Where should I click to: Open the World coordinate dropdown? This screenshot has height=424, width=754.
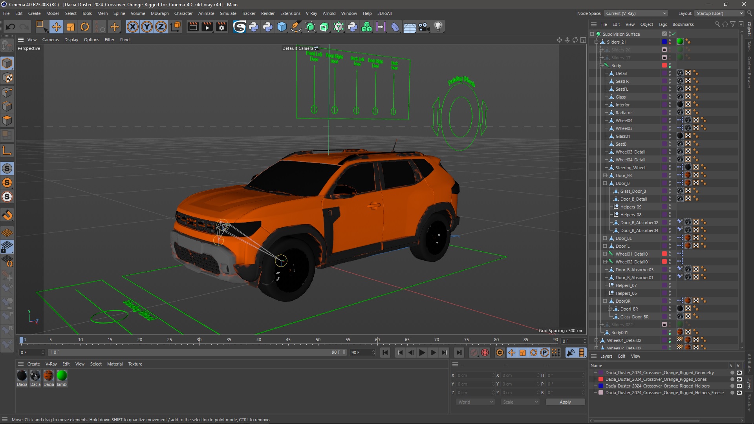click(x=475, y=402)
